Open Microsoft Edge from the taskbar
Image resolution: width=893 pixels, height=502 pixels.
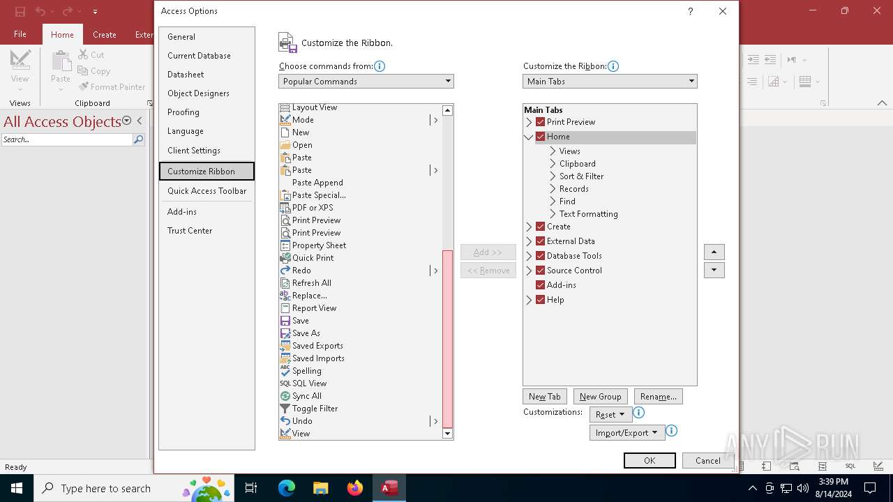[287, 488]
